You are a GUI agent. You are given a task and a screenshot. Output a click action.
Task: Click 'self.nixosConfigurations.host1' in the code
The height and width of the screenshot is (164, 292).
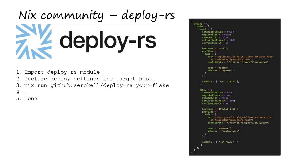pos(232,59)
